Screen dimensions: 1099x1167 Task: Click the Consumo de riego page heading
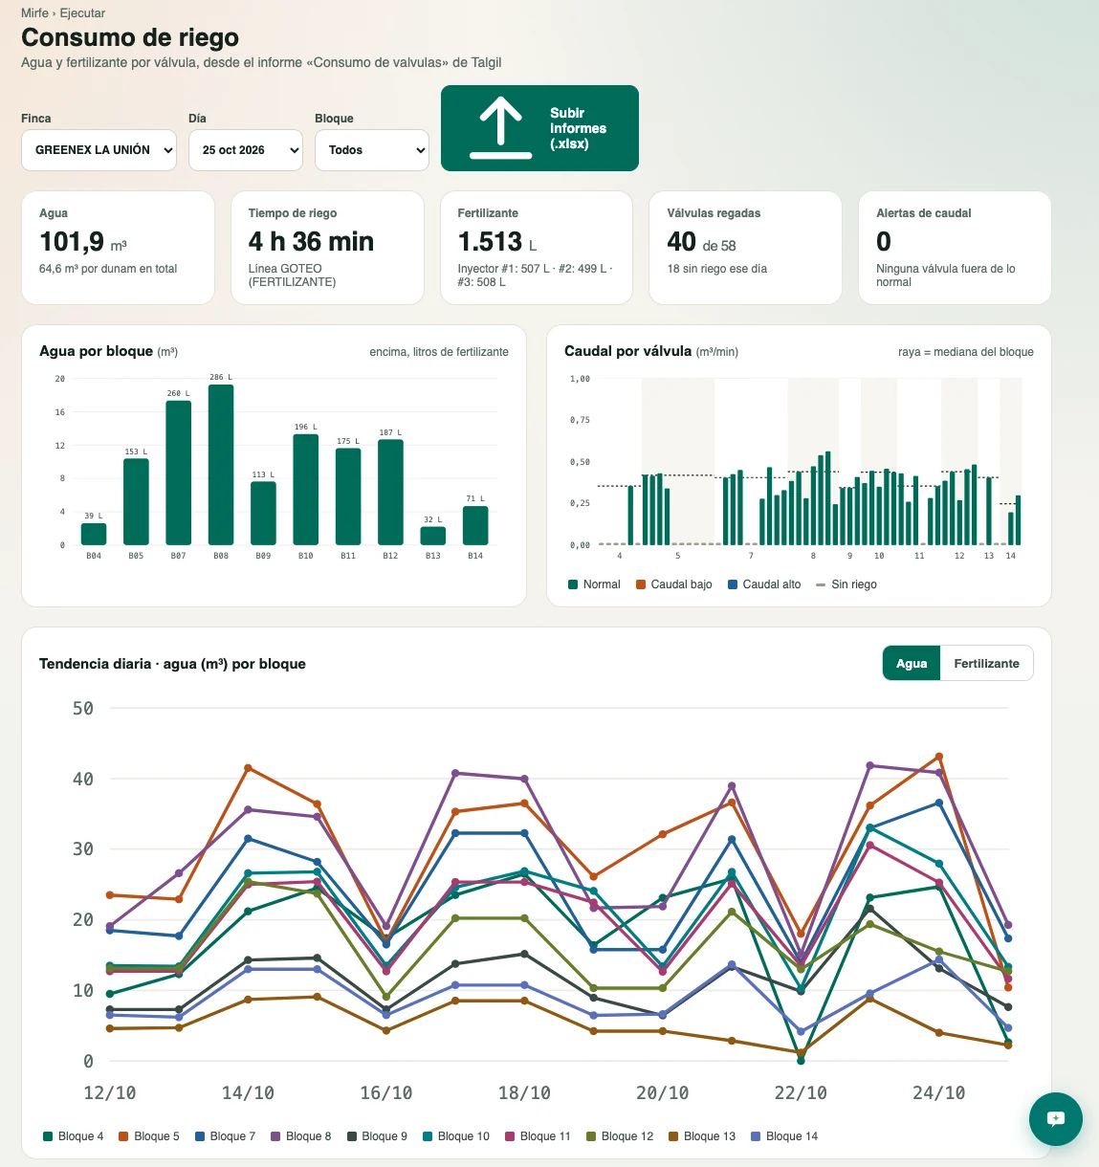point(130,37)
